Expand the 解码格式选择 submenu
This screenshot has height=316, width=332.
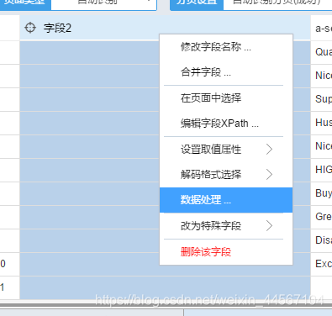(226, 175)
